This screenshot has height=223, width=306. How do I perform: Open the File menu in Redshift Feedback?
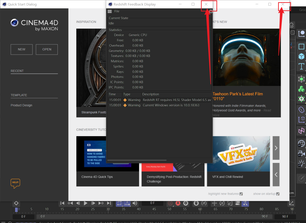(x=117, y=11)
